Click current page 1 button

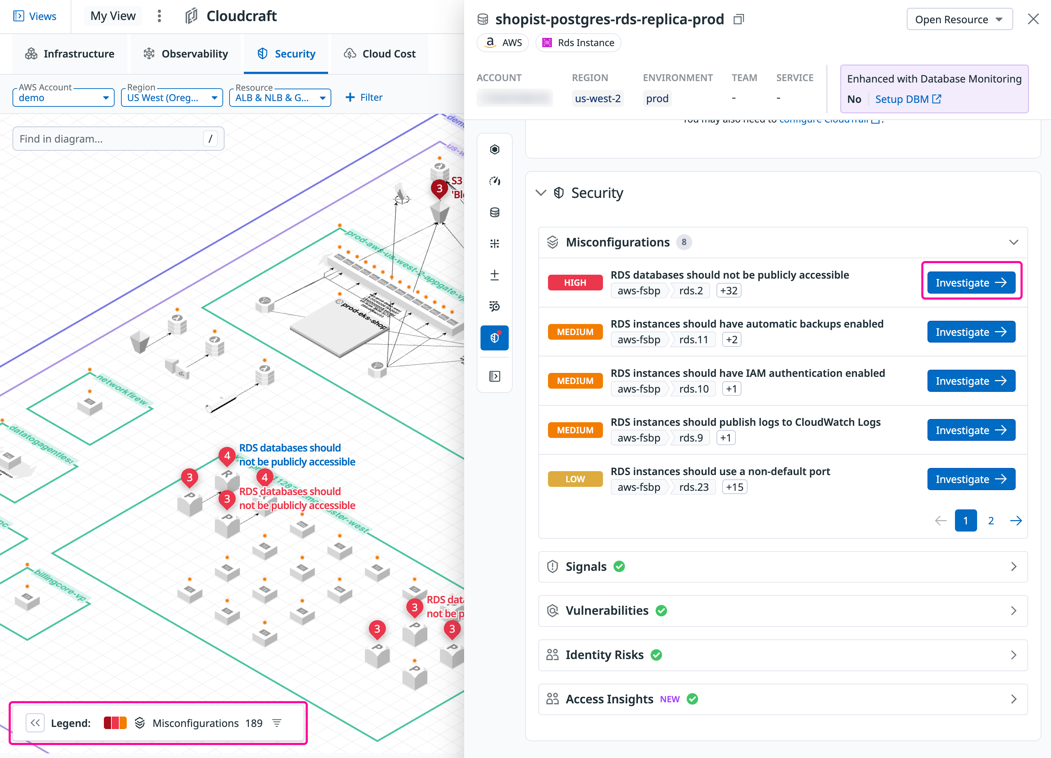click(x=966, y=520)
